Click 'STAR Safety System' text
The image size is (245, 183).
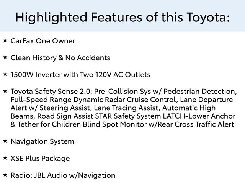point(128,116)
